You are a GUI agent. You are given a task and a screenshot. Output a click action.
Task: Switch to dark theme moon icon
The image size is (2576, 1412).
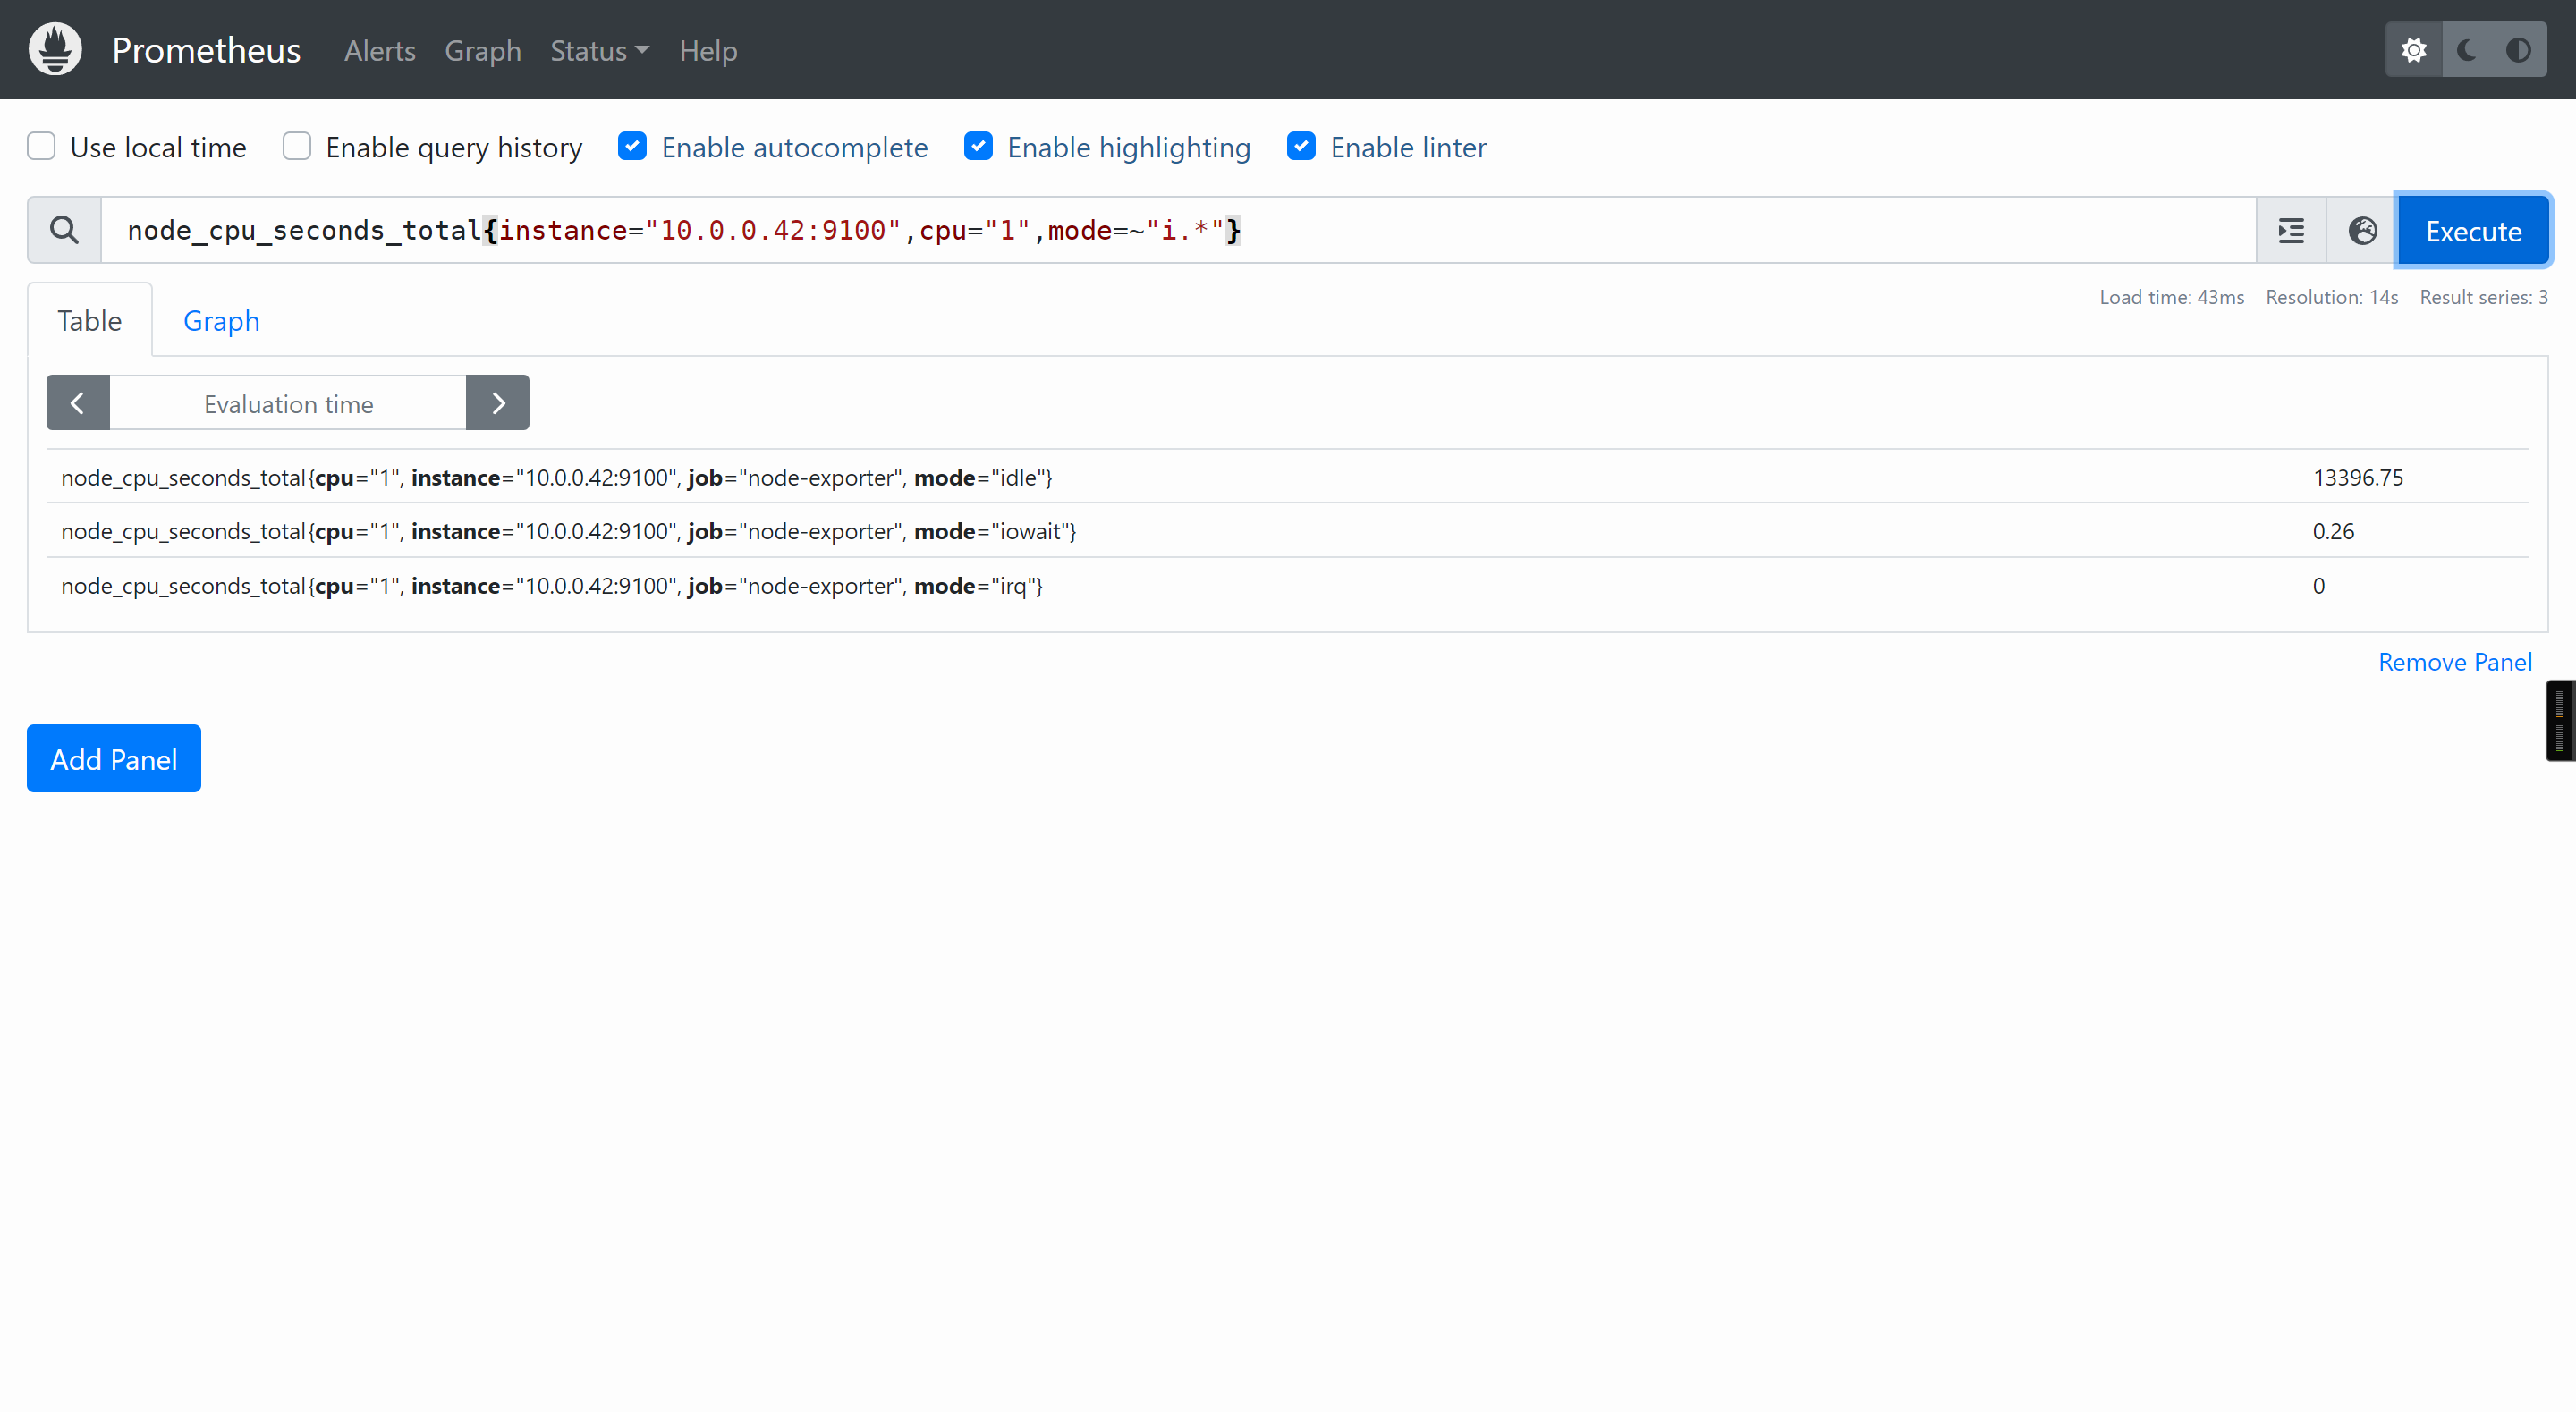[x=2467, y=50]
